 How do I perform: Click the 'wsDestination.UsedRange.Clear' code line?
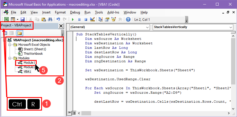pos(118,79)
